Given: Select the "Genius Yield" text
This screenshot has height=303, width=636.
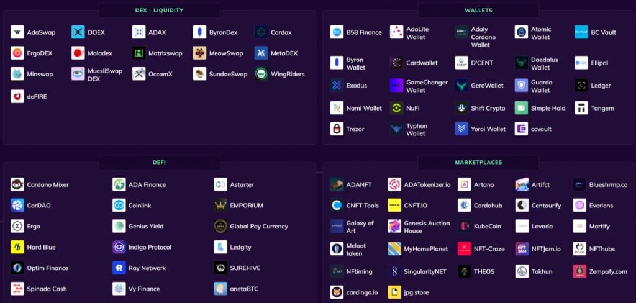Looking at the screenshot, I should pyautogui.click(x=146, y=227).
